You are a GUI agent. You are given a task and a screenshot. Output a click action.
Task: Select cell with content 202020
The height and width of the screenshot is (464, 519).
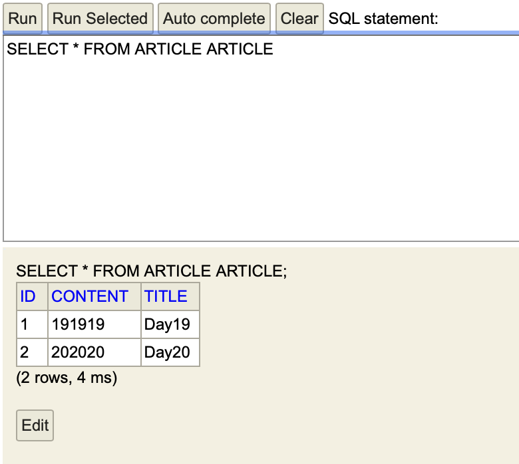94,352
